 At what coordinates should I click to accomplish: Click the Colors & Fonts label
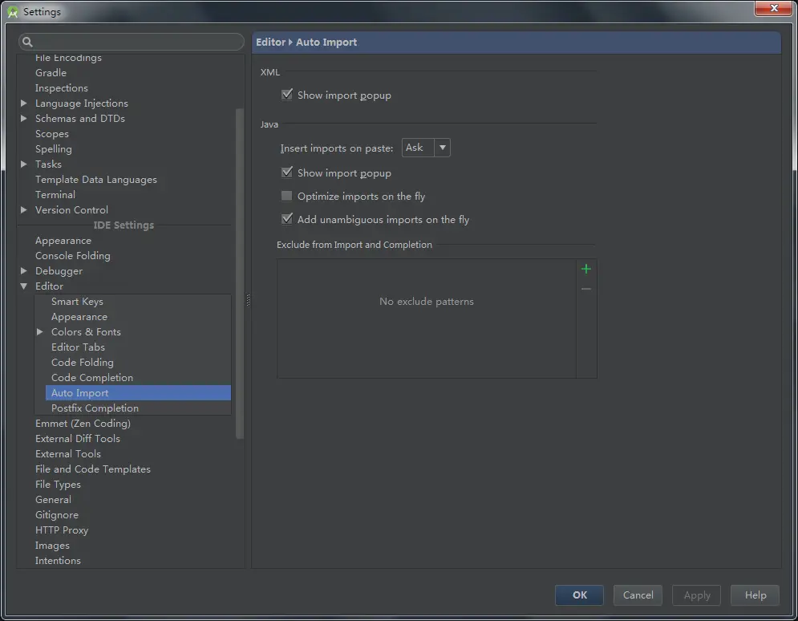tap(86, 332)
